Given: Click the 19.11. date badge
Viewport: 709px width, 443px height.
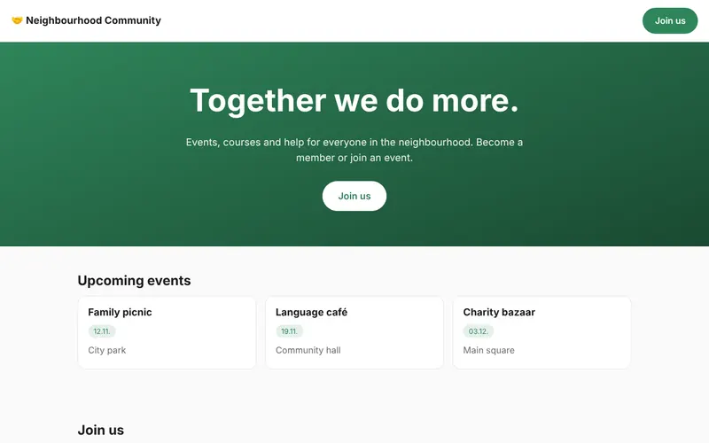Looking at the screenshot, I should point(290,331).
